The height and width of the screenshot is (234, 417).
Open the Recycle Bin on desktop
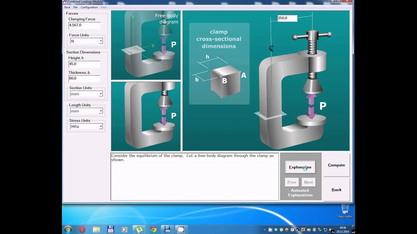(345, 211)
